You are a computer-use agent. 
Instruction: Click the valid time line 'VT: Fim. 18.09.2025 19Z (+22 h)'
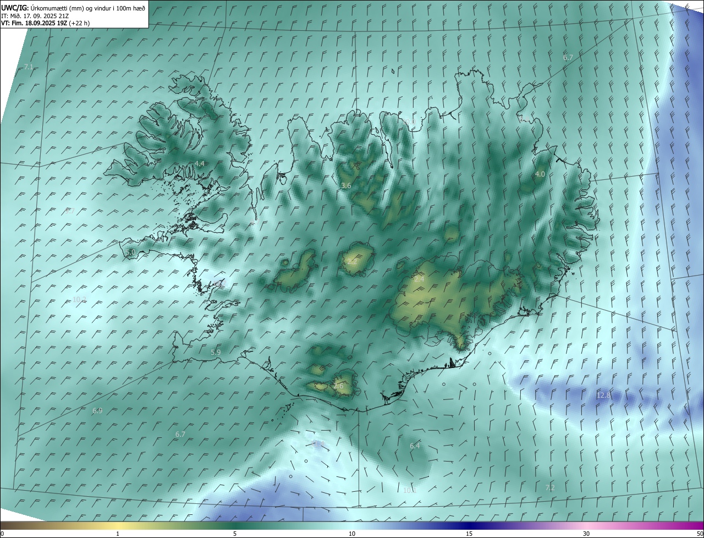pyautogui.click(x=45, y=23)
